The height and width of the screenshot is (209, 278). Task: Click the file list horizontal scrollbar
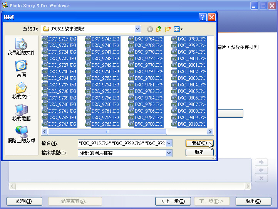click(127, 132)
